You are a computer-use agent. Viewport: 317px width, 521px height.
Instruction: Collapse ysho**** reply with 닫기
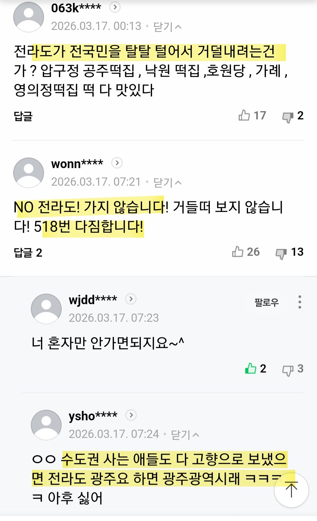[185, 435]
